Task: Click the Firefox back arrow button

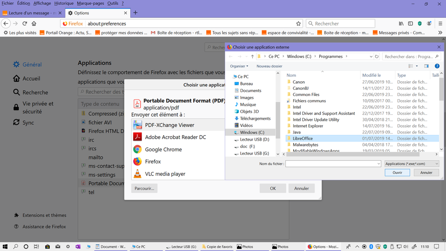Action: click(x=6, y=23)
